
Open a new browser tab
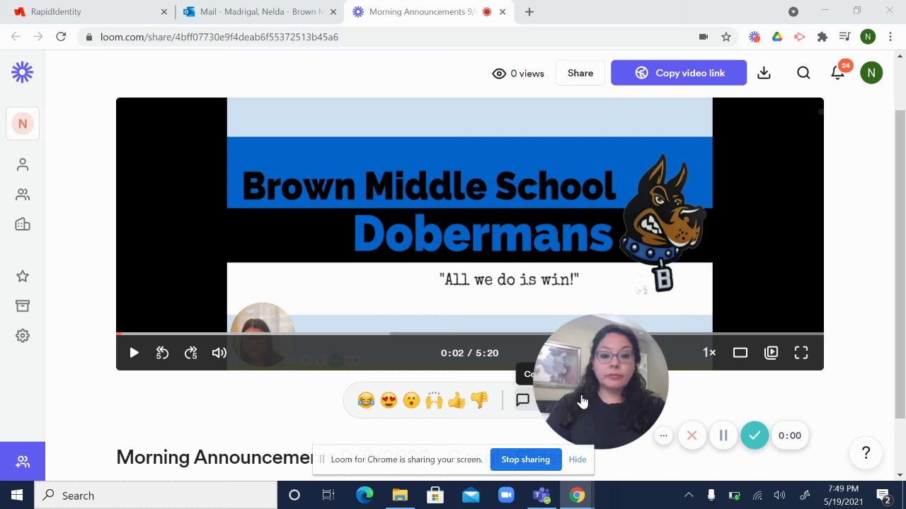click(529, 12)
